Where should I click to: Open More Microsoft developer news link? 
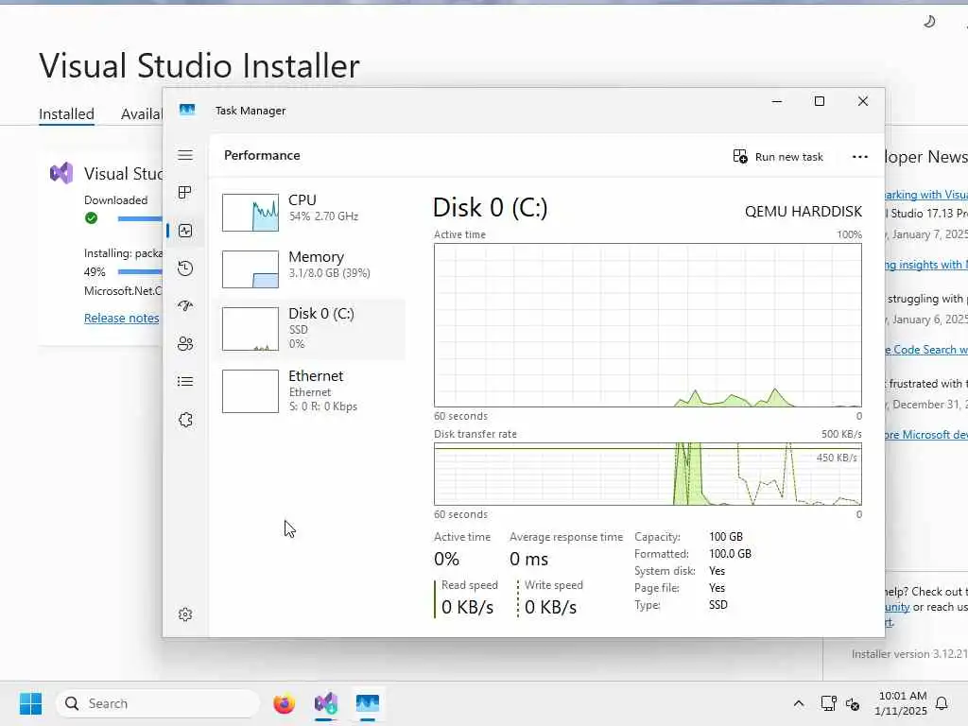click(926, 435)
